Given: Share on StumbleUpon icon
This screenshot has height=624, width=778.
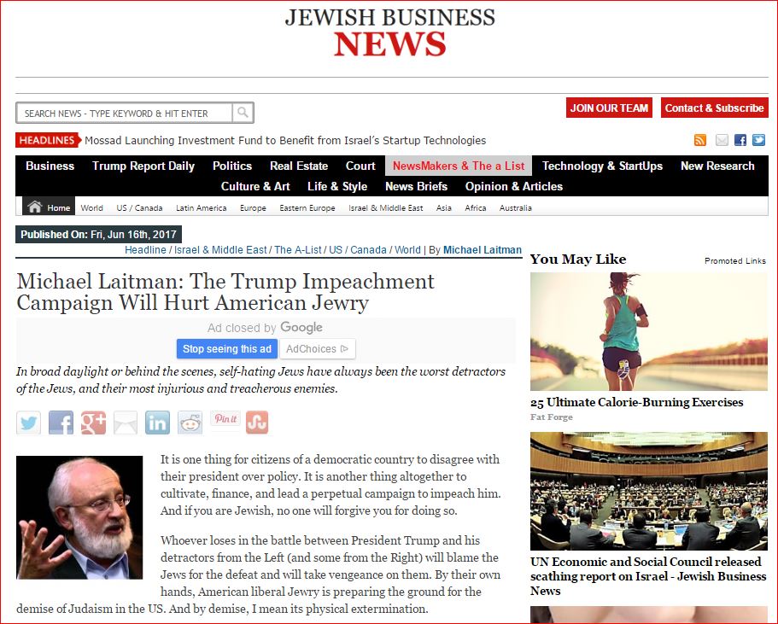Looking at the screenshot, I should pyautogui.click(x=257, y=423).
